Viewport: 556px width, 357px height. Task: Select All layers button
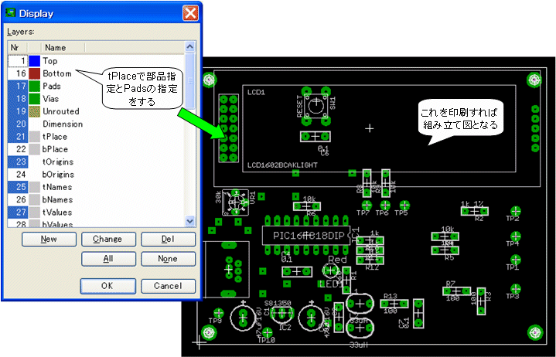(108, 259)
